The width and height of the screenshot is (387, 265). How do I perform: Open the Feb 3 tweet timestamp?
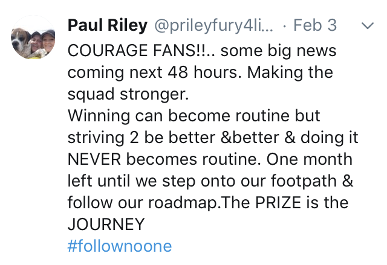315,25
